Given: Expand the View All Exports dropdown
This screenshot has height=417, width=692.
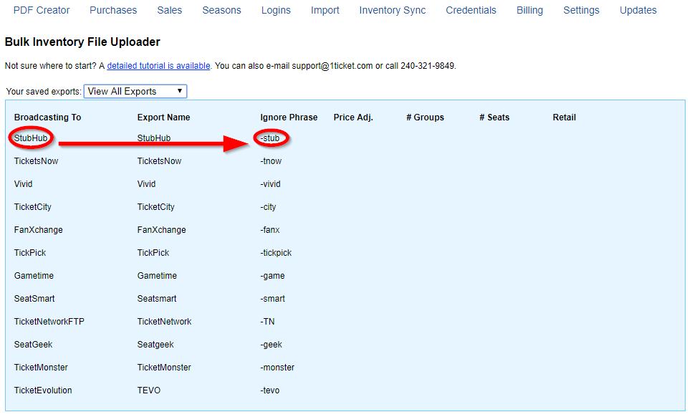Looking at the screenshot, I should [135, 91].
